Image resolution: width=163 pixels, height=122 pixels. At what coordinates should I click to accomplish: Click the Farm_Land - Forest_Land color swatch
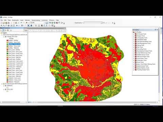(7, 54)
